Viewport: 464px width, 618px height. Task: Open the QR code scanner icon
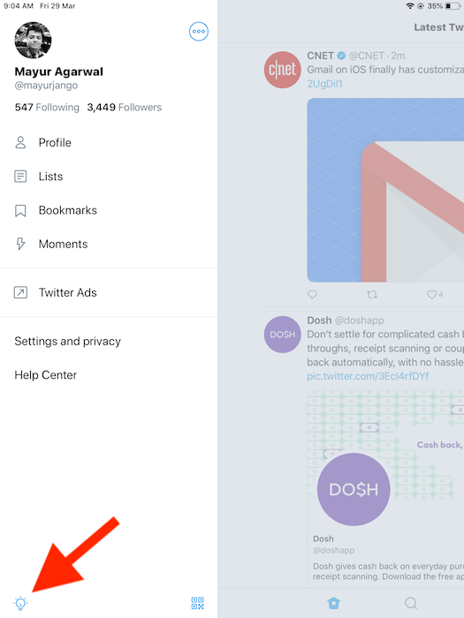coord(197,603)
